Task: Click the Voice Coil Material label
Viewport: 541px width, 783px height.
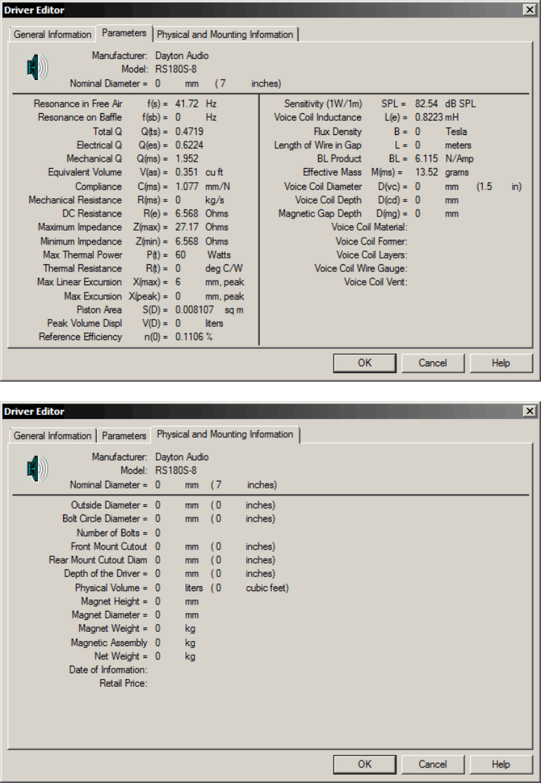Action: (x=370, y=227)
